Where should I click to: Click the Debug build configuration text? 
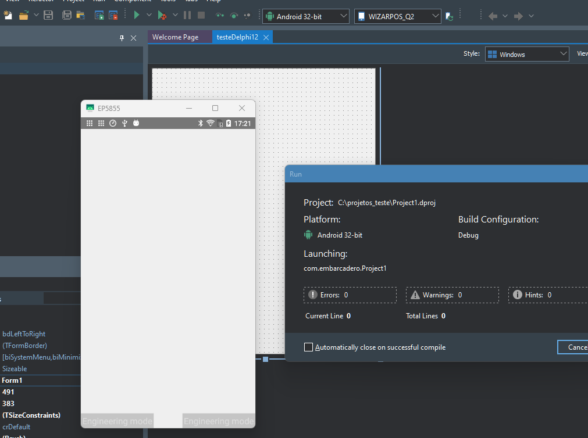point(468,235)
